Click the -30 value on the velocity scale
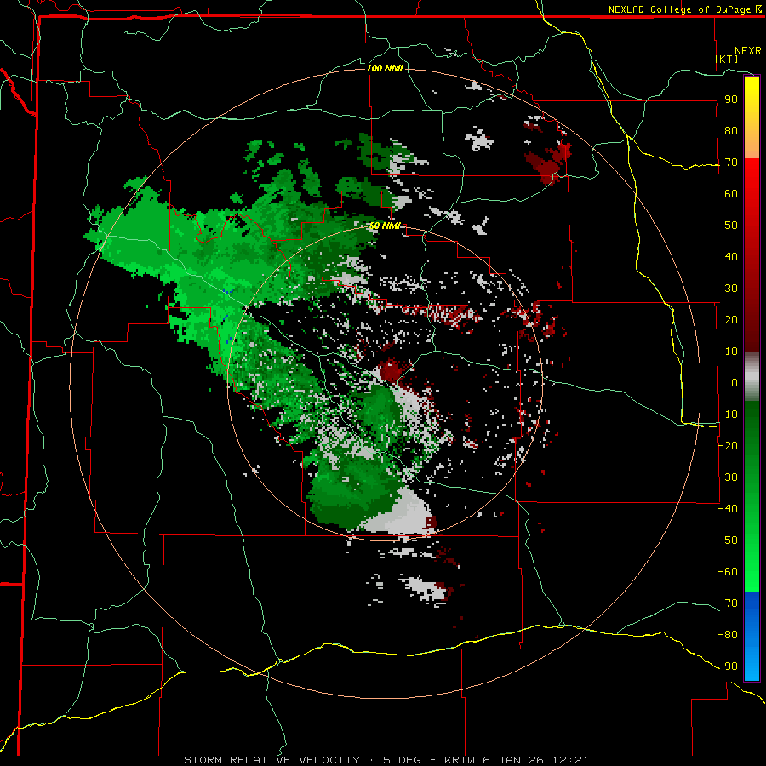This screenshot has width=766, height=766. [x=728, y=477]
